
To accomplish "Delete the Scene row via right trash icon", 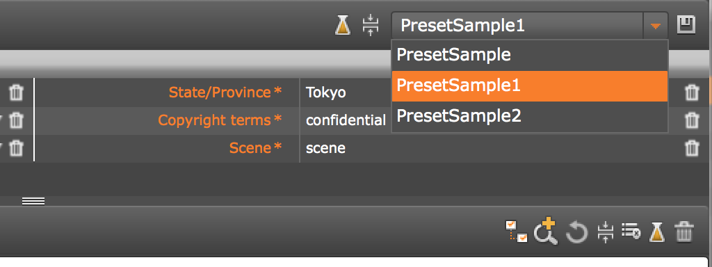I will tap(692, 148).
